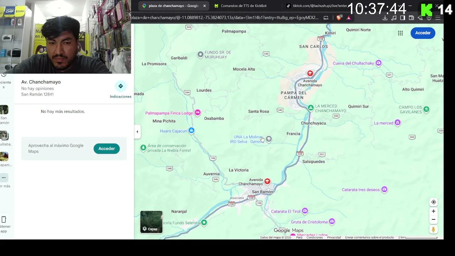Screen dimensions: 455x256
Task: Click the Catarata El Tirol pin
Action: (305, 211)
